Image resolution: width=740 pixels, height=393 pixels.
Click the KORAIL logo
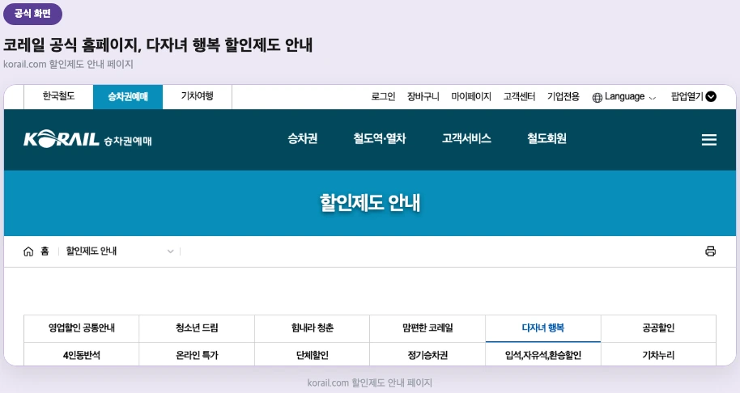coord(62,139)
